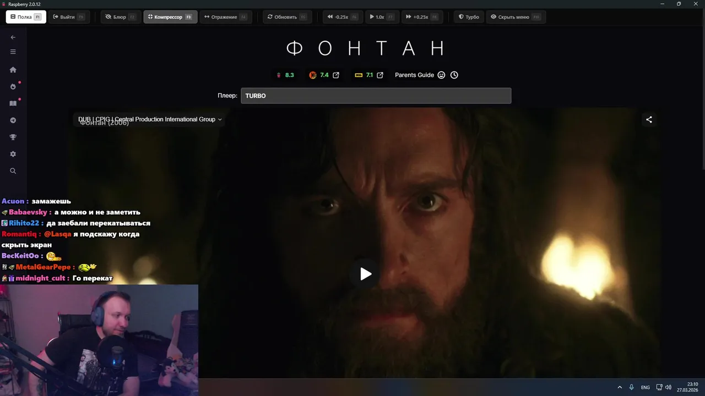
Task: Click the Rihito22 username in chat
Action: (23, 223)
